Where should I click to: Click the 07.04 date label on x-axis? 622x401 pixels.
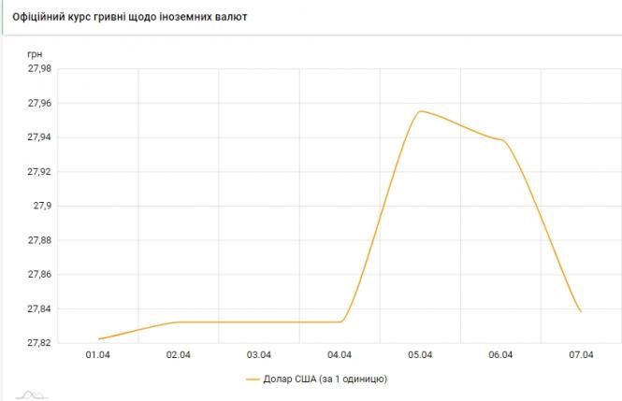coord(582,355)
